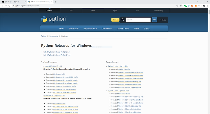Click the vertical page scrollbar thumb
The image size is (210, 114).
point(209,12)
